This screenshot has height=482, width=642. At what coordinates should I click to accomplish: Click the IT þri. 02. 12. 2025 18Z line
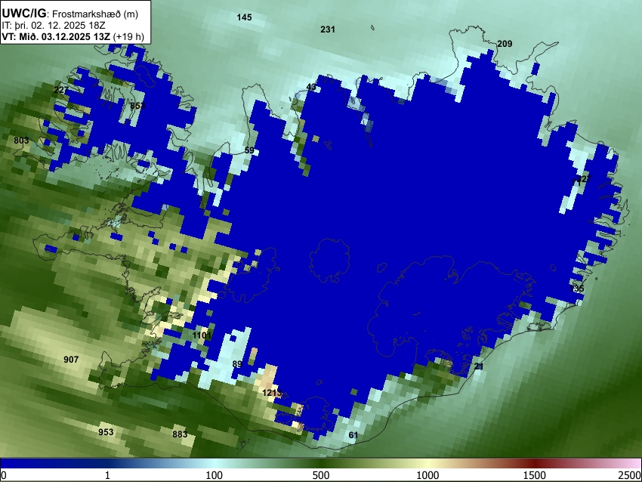(x=54, y=26)
